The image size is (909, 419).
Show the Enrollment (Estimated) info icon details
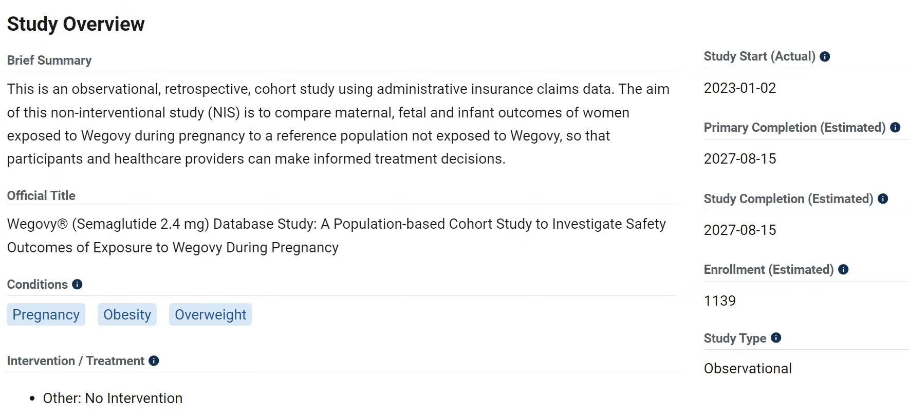click(843, 270)
